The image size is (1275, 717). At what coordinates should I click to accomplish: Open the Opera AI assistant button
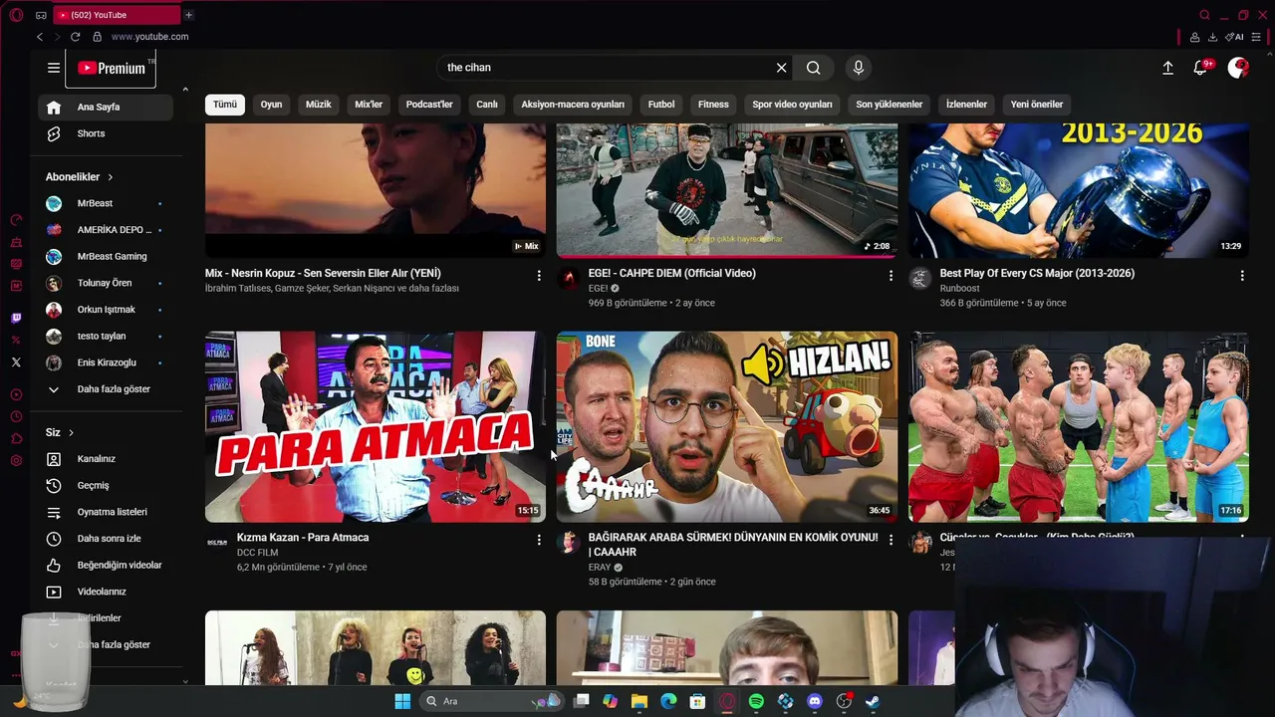(x=1234, y=37)
